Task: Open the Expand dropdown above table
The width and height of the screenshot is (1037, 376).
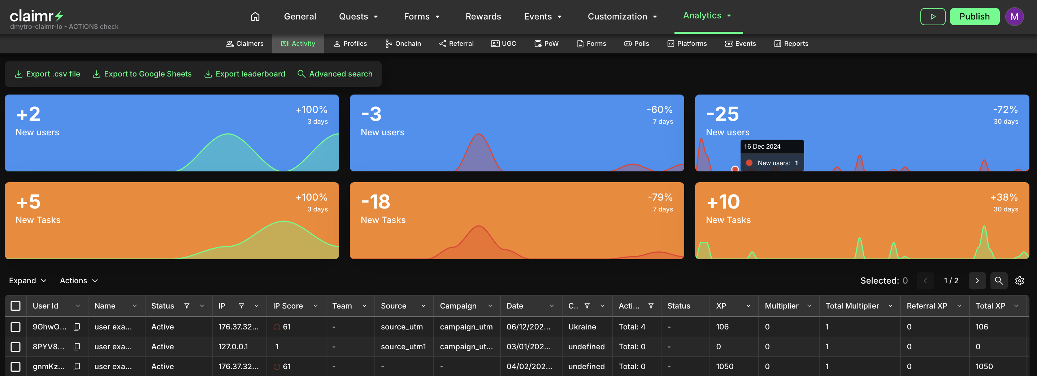Action: coord(27,280)
